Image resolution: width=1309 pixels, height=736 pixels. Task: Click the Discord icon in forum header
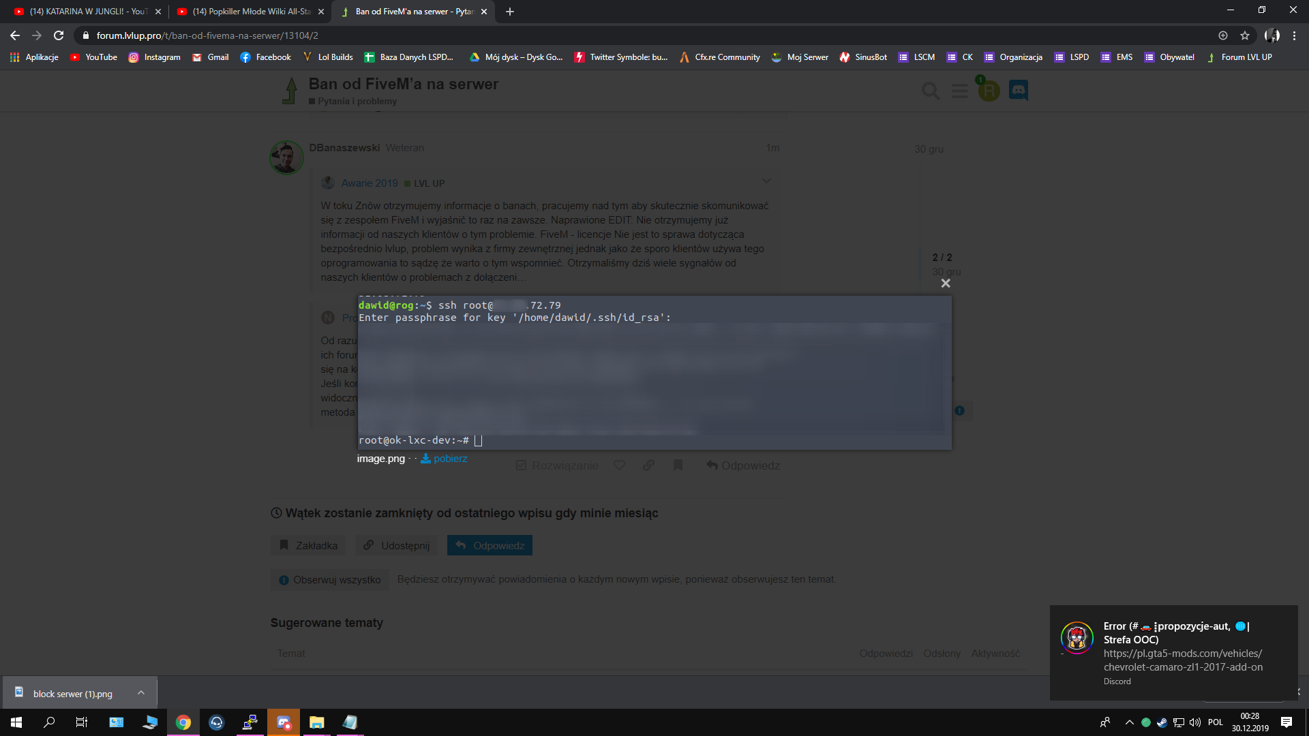[x=1019, y=90]
